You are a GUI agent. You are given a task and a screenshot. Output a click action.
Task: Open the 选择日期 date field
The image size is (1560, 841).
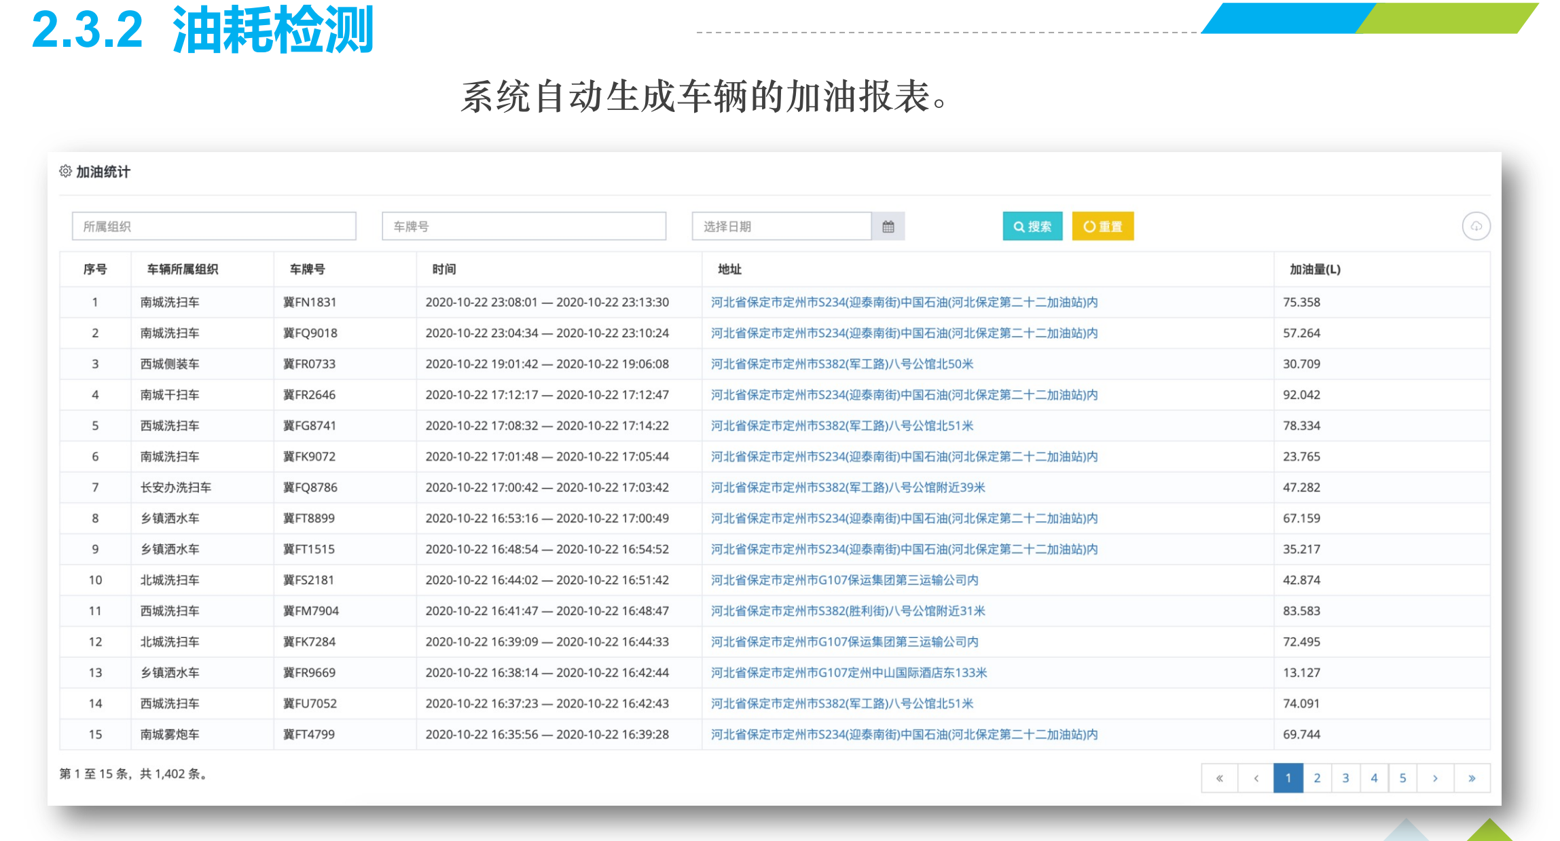(781, 227)
